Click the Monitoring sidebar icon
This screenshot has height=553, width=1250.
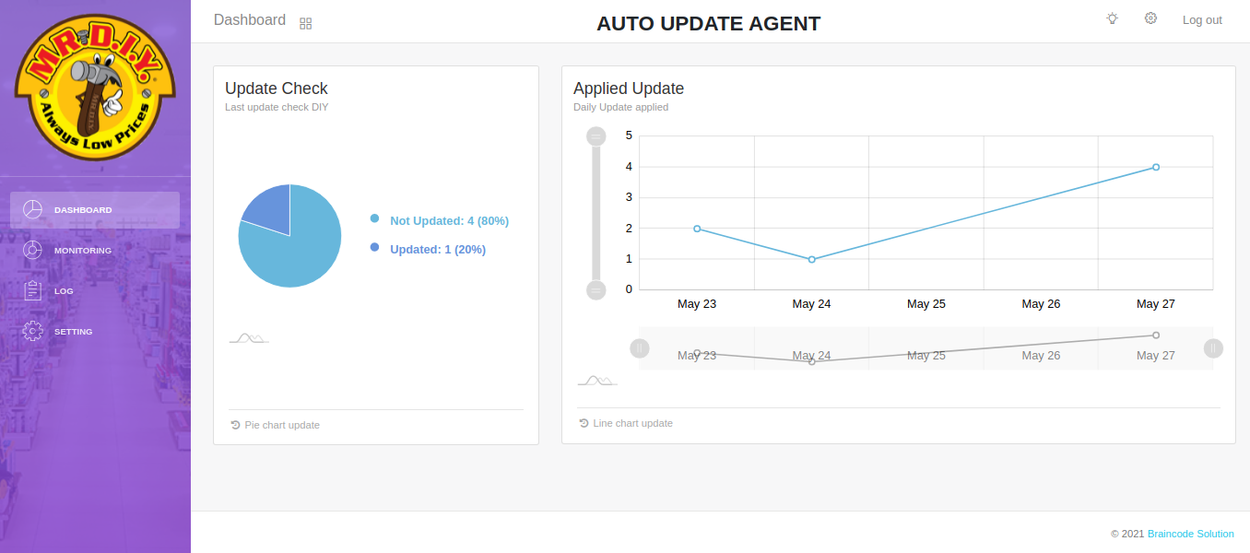click(32, 250)
